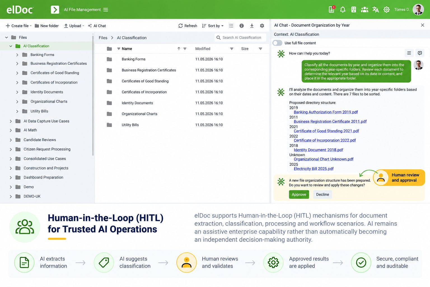Approve the proposed file organization

pos(299,195)
